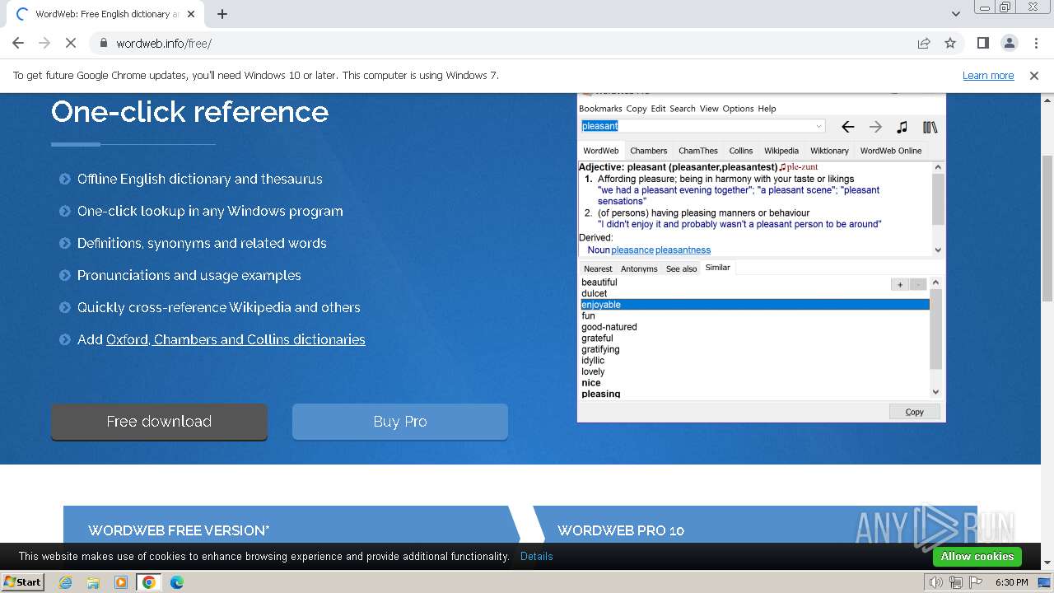Switch to the Antonyms tab
Viewport: 1054px width, 593px height.
pos(639,268)
